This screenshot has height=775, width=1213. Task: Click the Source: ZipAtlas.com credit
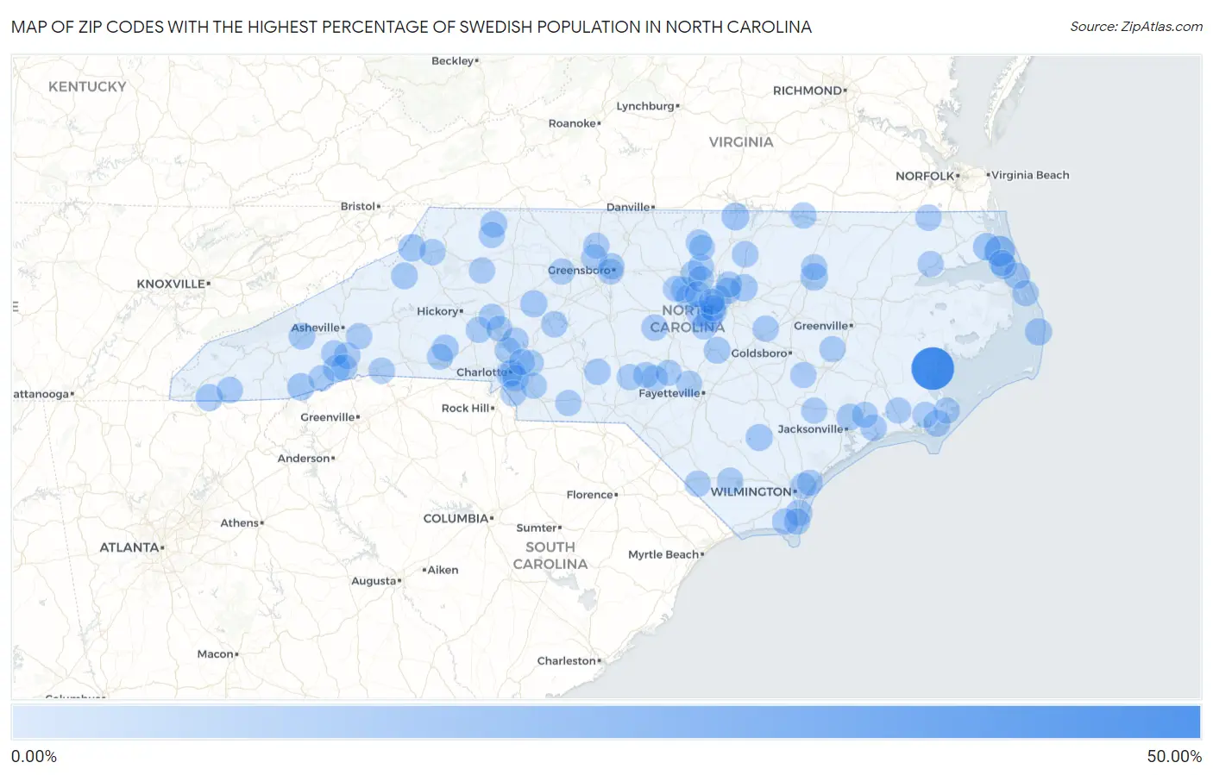tap(1136, 27)
